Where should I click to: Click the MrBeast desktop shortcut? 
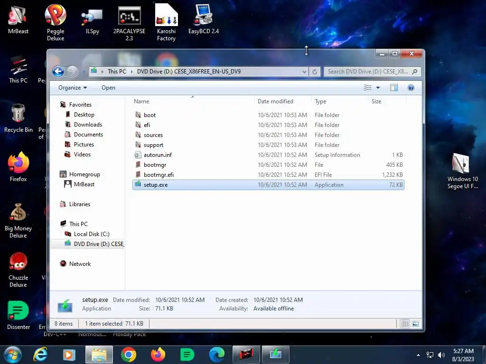[x=18, y=19]
